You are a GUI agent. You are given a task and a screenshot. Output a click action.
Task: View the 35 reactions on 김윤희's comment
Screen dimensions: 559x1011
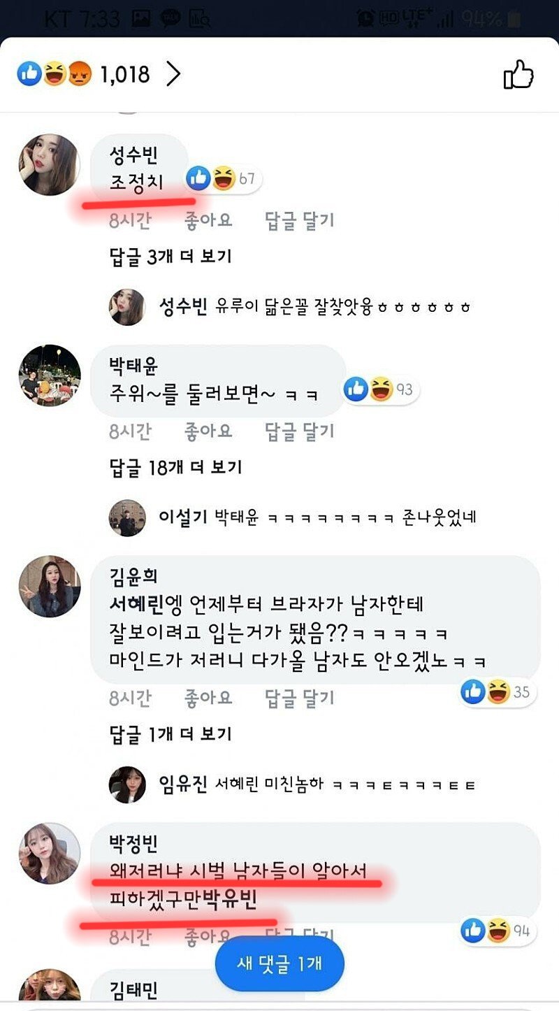pyautogui.click(x=498, y=693)
